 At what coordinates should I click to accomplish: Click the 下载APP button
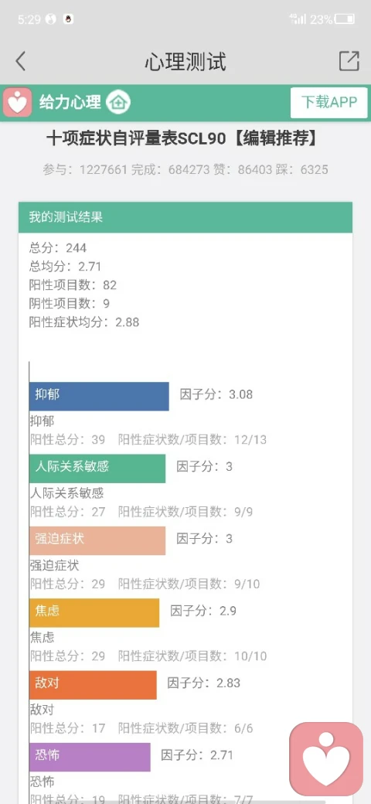329,103
